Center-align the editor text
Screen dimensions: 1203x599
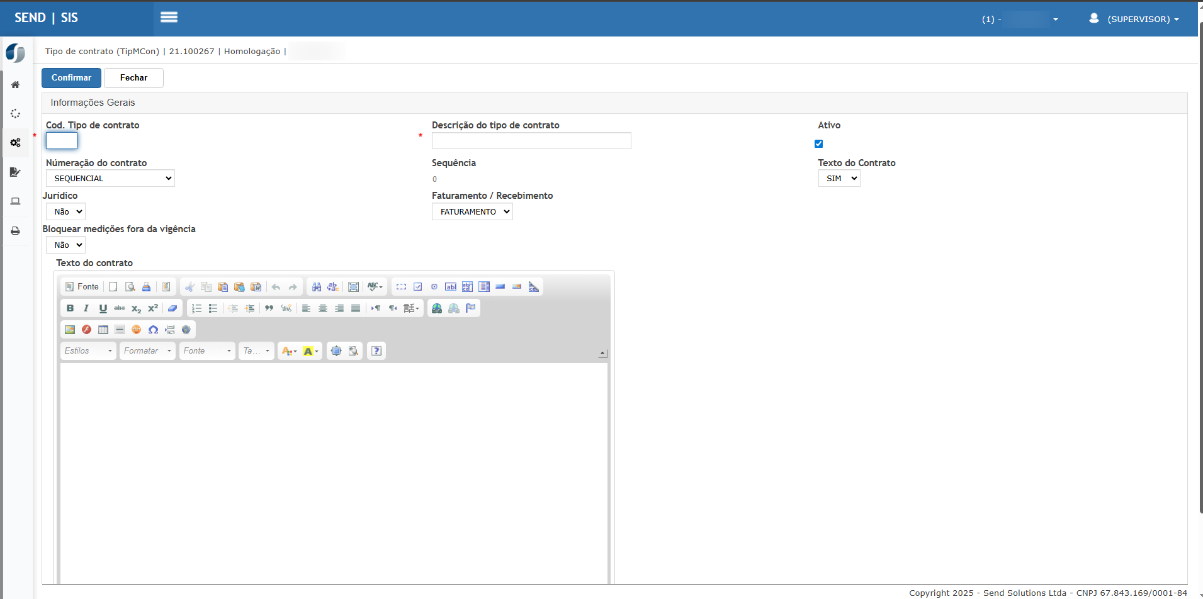pyautogui.click(x=323, y=308)
